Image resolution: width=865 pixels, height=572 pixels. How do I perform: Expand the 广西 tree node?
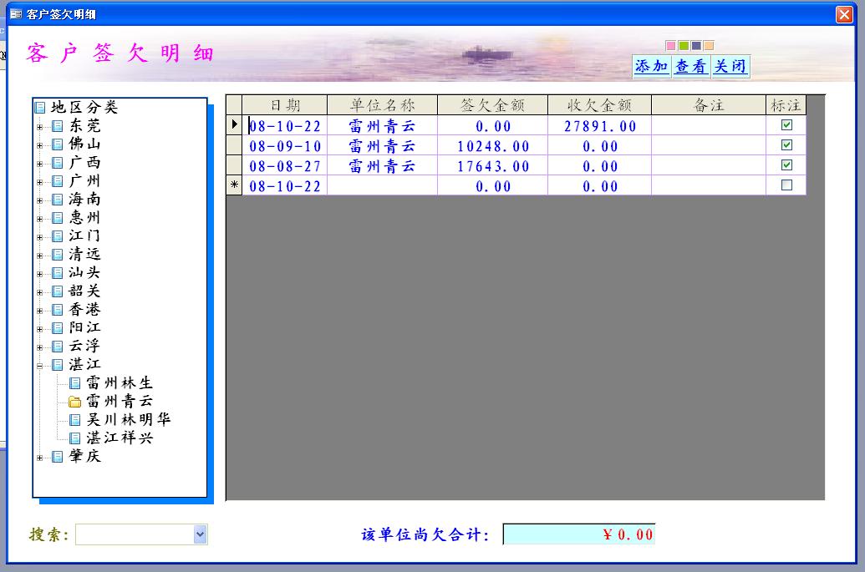tap(40, 164)
